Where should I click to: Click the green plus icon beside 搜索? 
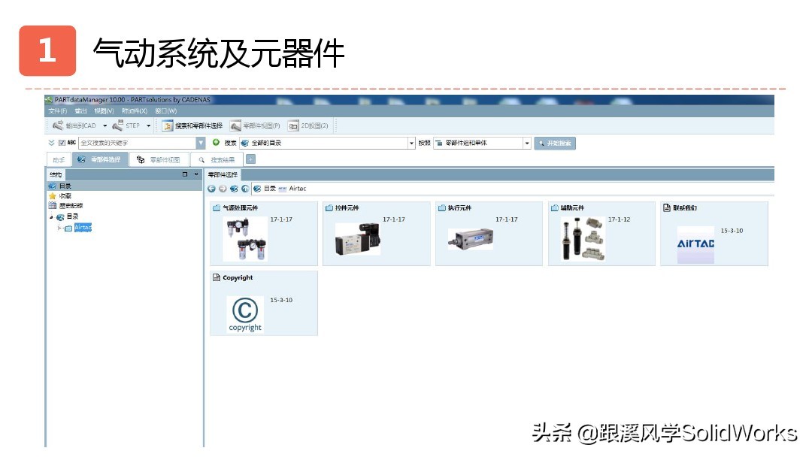217,143
